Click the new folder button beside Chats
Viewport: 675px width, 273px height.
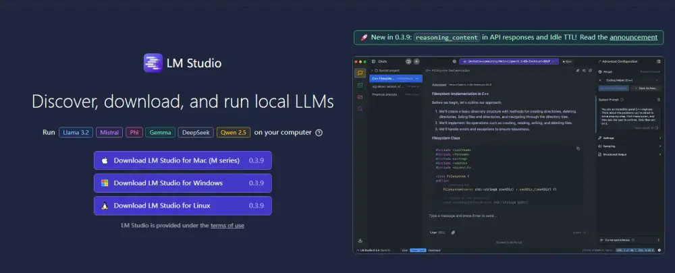(x=408, y=61)
